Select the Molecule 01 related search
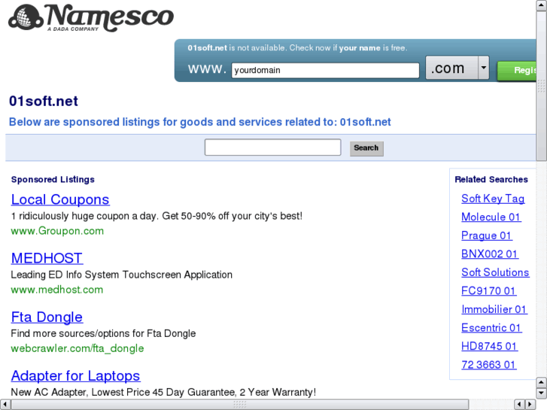The image size is (547, 410). click(x=491, y=217)
